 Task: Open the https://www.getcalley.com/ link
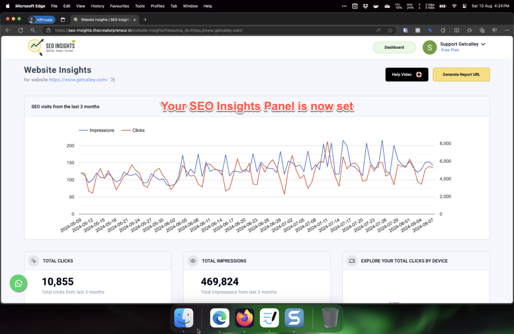(x=78, y=80)
